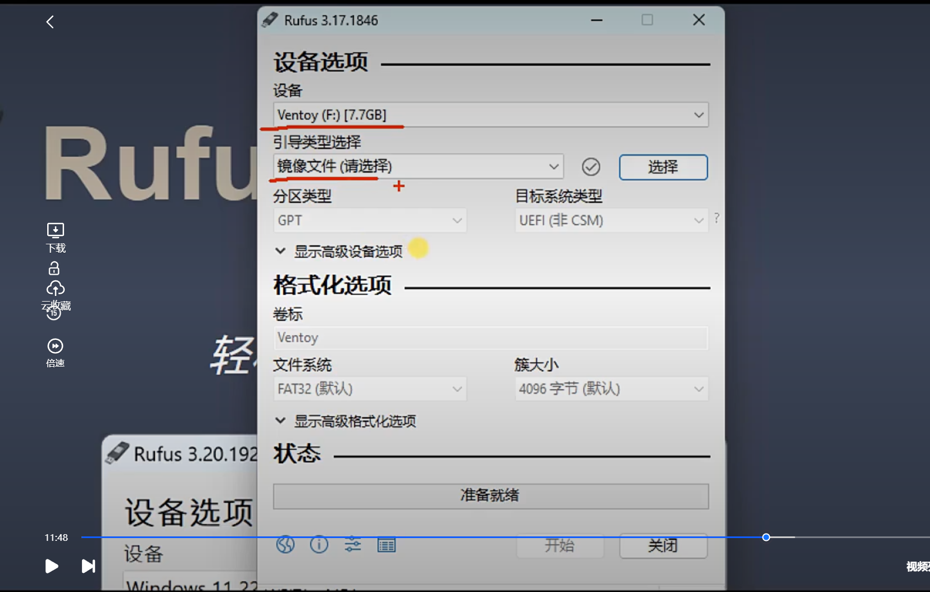Click the 设备选项 heading in Rufus 3.17
Screen dimensions: 930x592
pyautogui.click(x=321, y=62)
